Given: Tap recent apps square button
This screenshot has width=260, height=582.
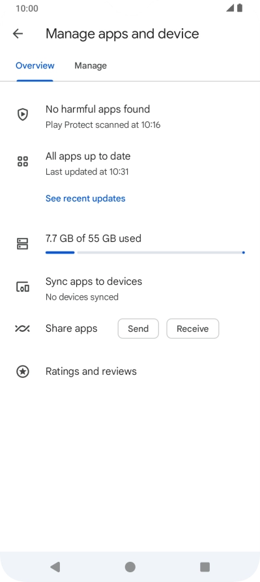Looking at the screenshot, I should click(205, 567).
